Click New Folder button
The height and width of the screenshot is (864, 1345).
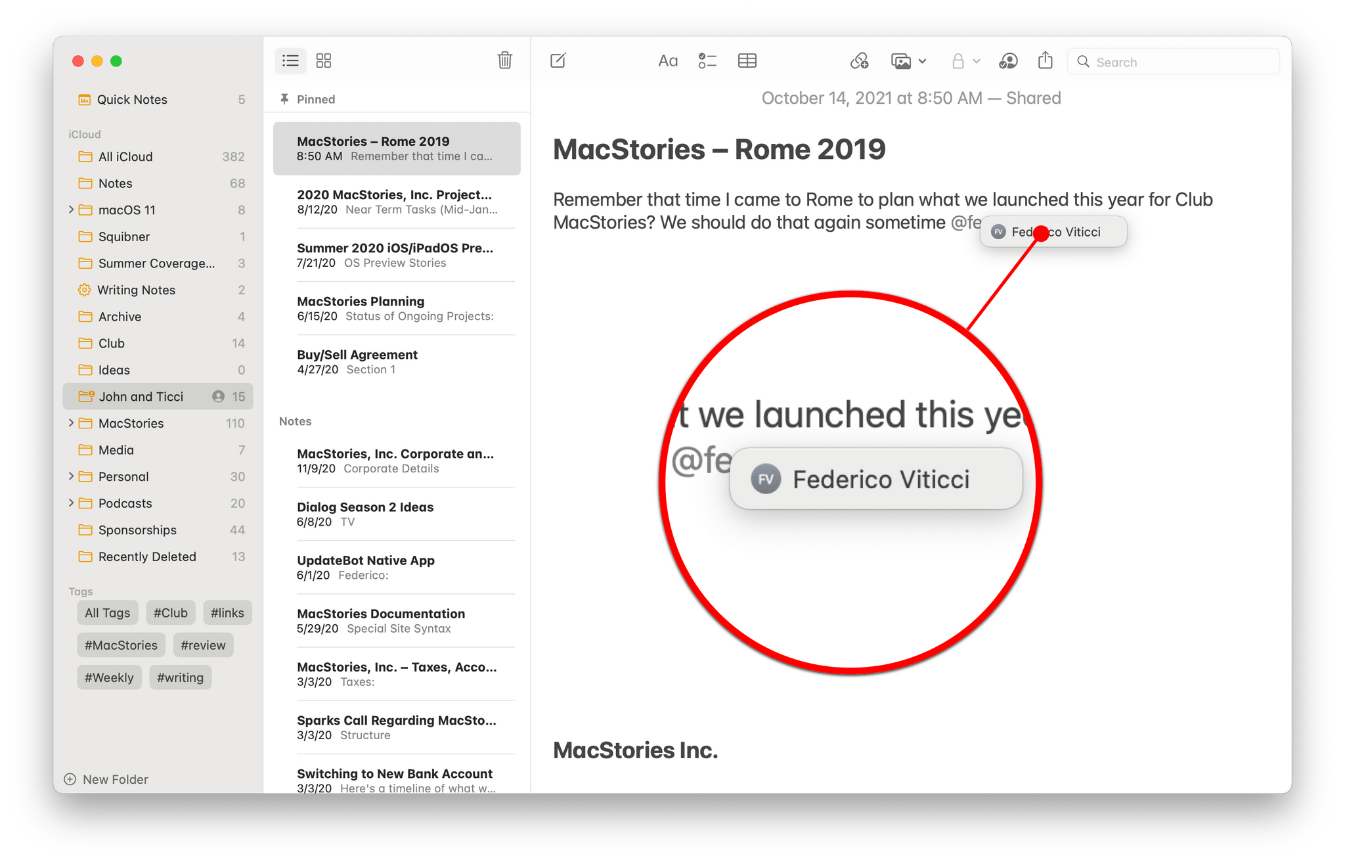(106, 779)
